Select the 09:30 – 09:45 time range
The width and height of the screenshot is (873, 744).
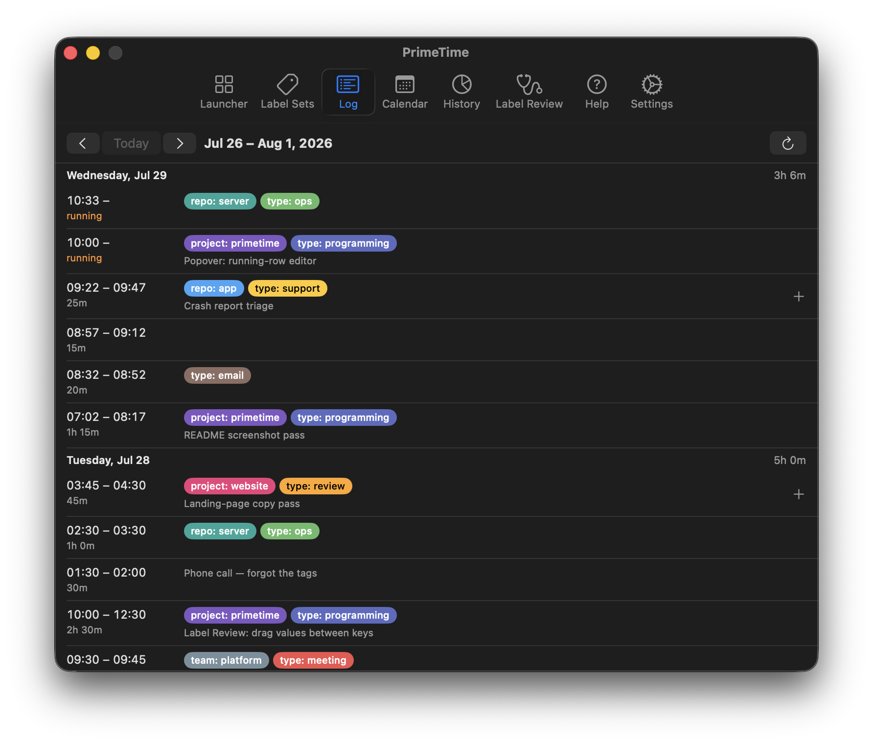pos(106,660)
